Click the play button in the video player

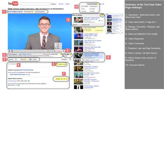pyautogui.click(x=9, y=51)
